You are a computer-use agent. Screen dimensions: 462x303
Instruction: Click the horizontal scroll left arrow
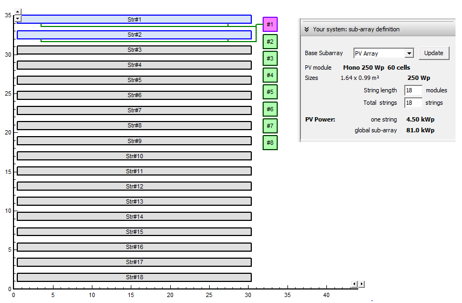(354, 284)
